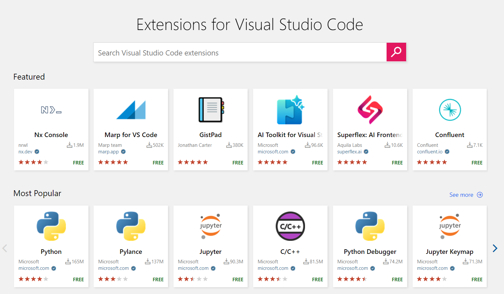Click the star rating on Jupyter card
504x294 pixels.
(193, 279)
